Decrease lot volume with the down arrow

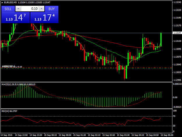pyautogui.click(x=18, y=9)
